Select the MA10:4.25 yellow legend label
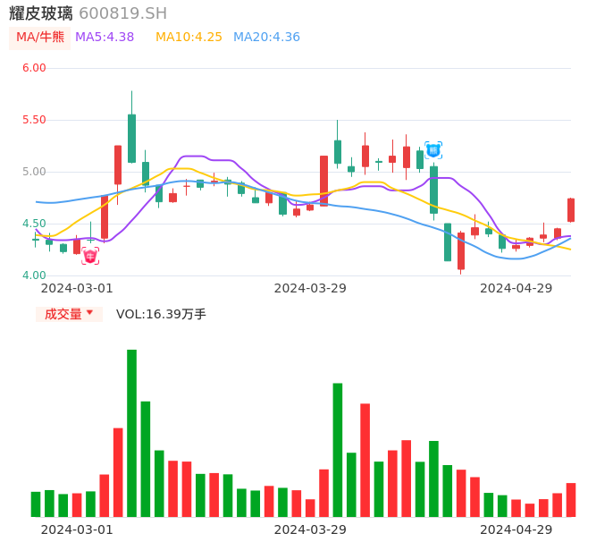This screenshot has width=613, height=542. pos(189,38)
